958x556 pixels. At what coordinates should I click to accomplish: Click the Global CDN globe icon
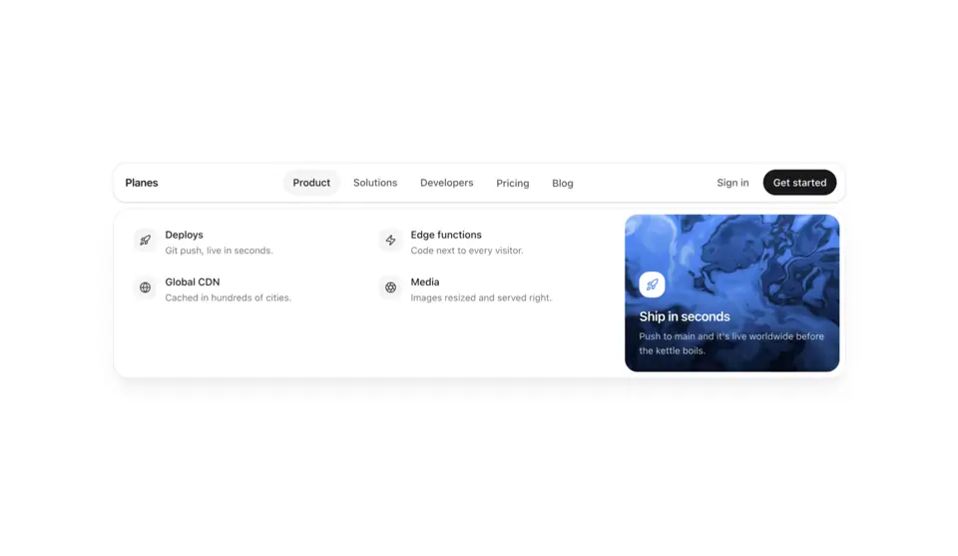coord(145,287)
